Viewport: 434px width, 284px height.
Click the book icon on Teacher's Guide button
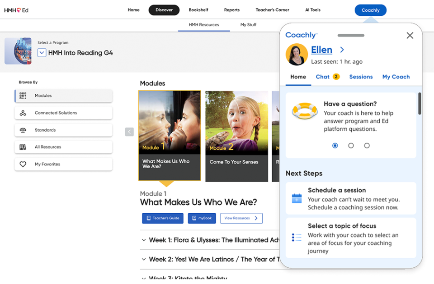[x=149, y=218]
